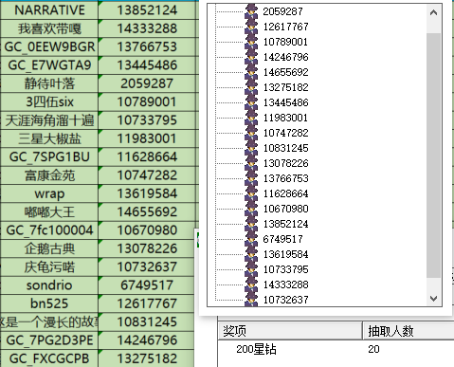Click the user icon beside 12617767
Viewport: 454px width, 367px height.
point(251,27)
